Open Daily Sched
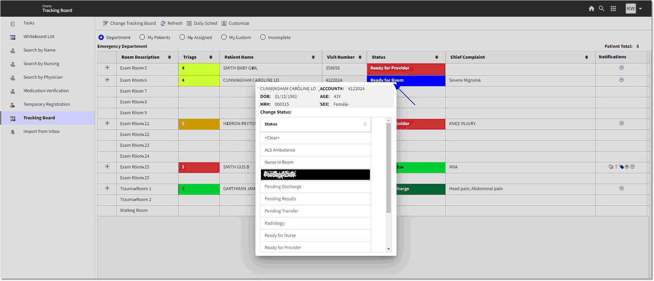 pyautogui.click(x=202, y=23)
